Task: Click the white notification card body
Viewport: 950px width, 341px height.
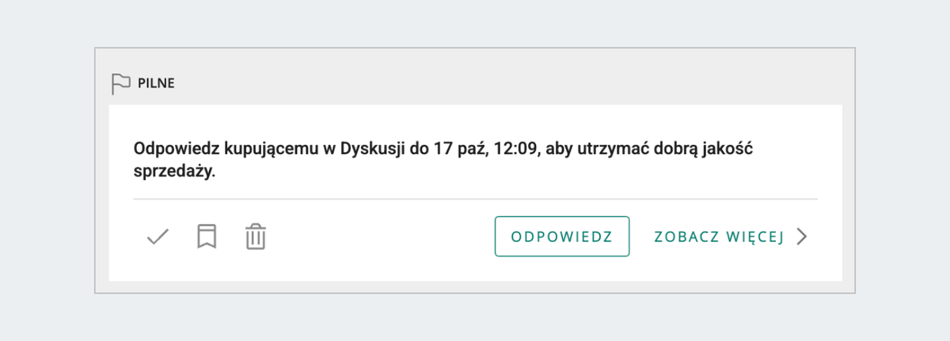Action: click(475, 192)
